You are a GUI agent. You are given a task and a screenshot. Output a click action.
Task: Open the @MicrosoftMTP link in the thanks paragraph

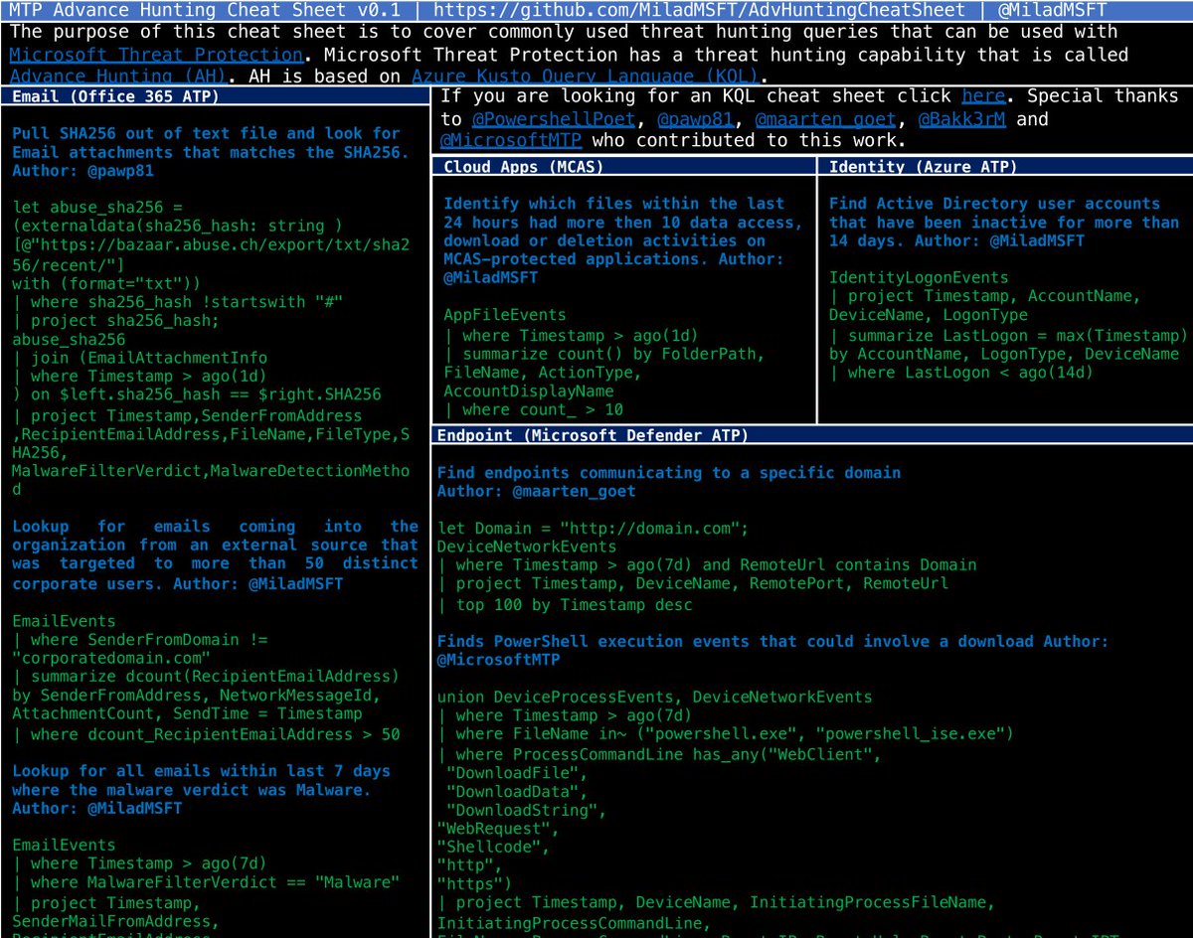coord(511,141)
